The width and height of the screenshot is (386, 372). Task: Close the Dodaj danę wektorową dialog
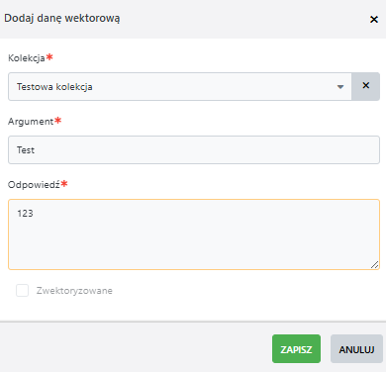coord(374,20)
